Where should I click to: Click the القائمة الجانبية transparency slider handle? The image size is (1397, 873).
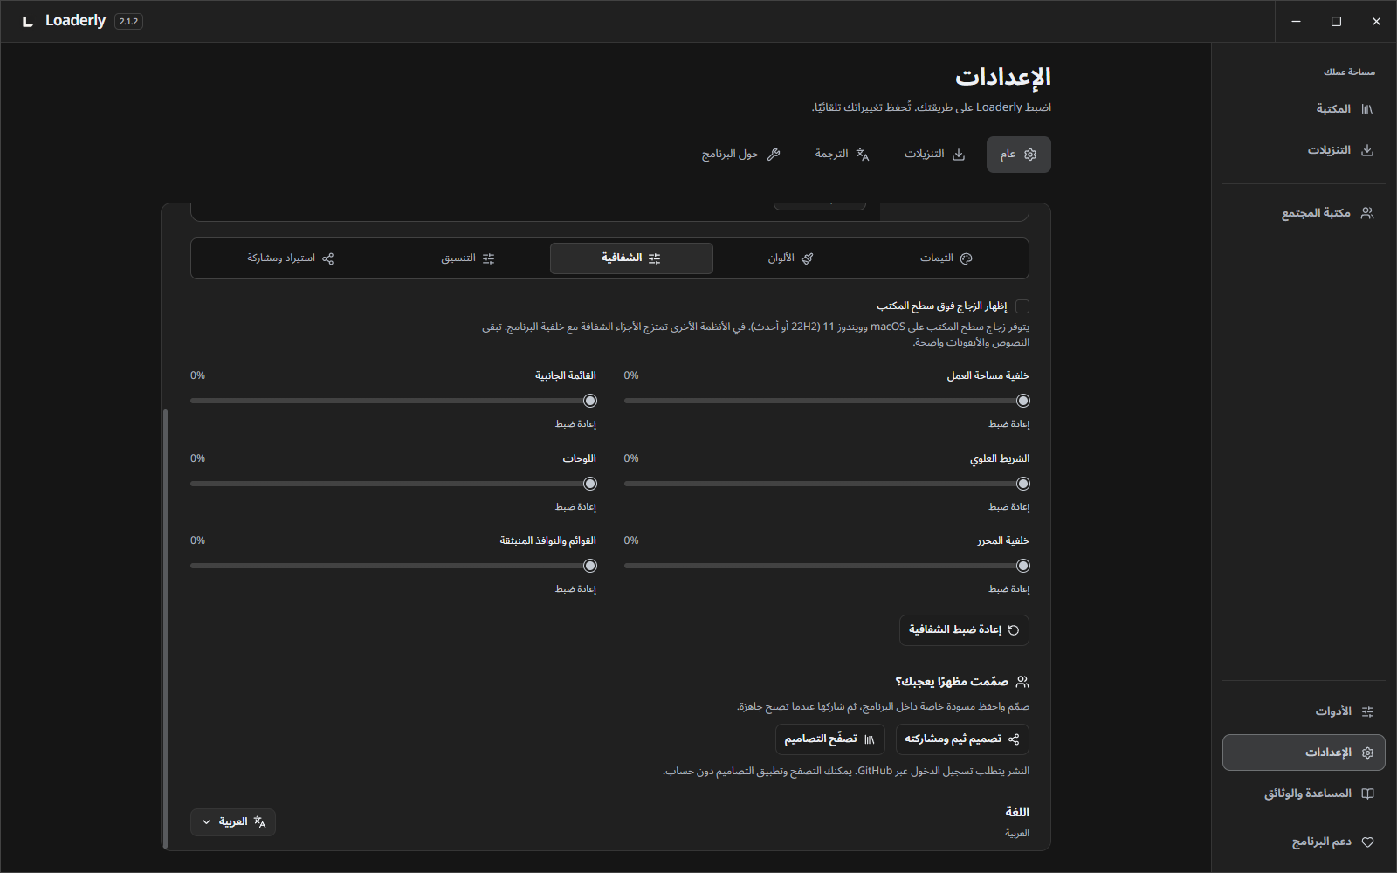(x=590, y=401)
